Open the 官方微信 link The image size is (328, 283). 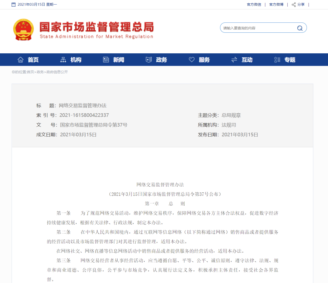click(254, 4)
